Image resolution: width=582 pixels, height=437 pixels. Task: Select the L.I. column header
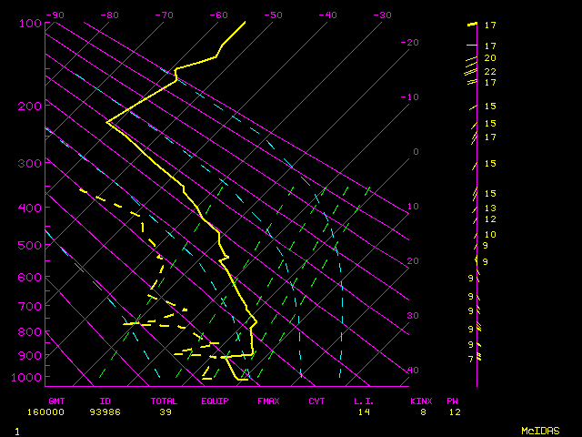click(364, 401)
